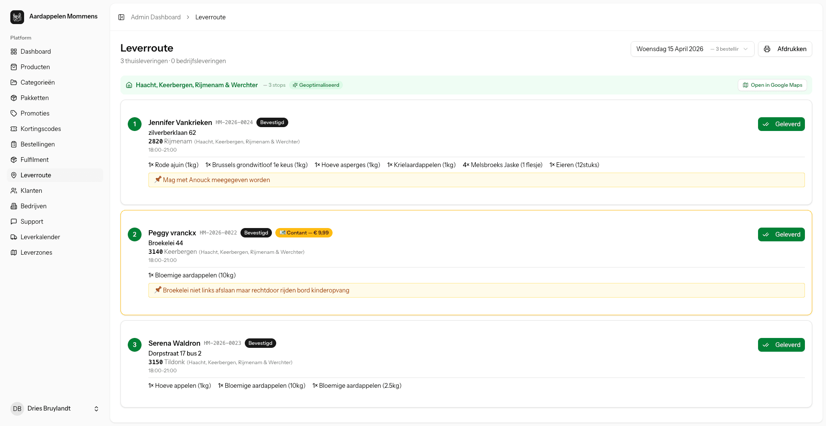Image resolution: width=826 pixels, height=426 pixels.
Task: Click address Broekelei 44
Action: 166,243
